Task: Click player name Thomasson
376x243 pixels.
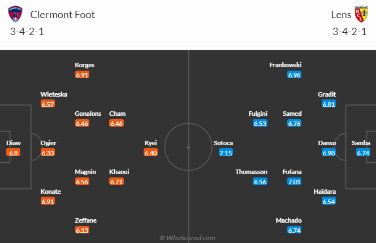Action: 251,172
